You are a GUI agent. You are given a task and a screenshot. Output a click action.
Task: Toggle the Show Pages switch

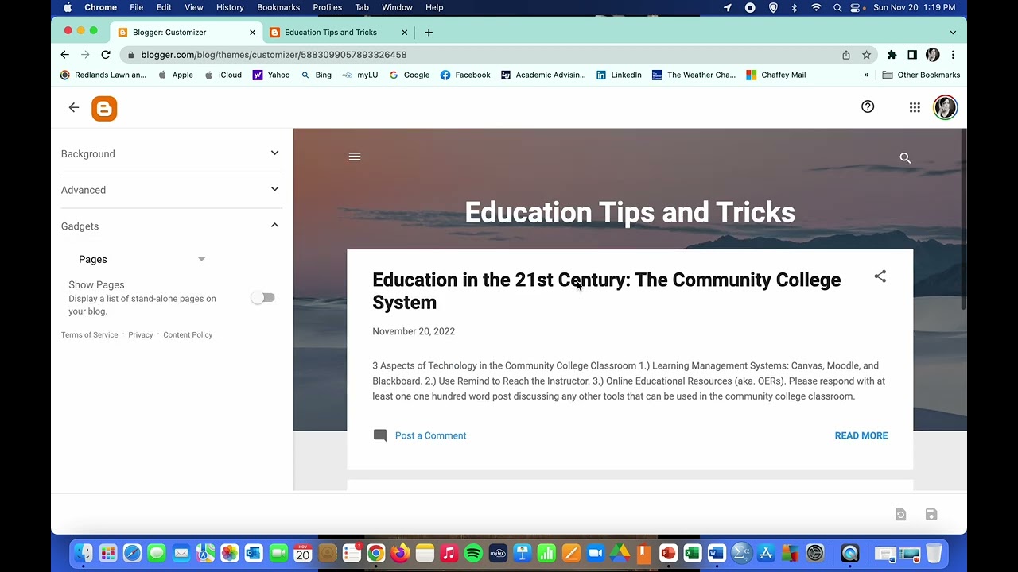tap(262, 298)
